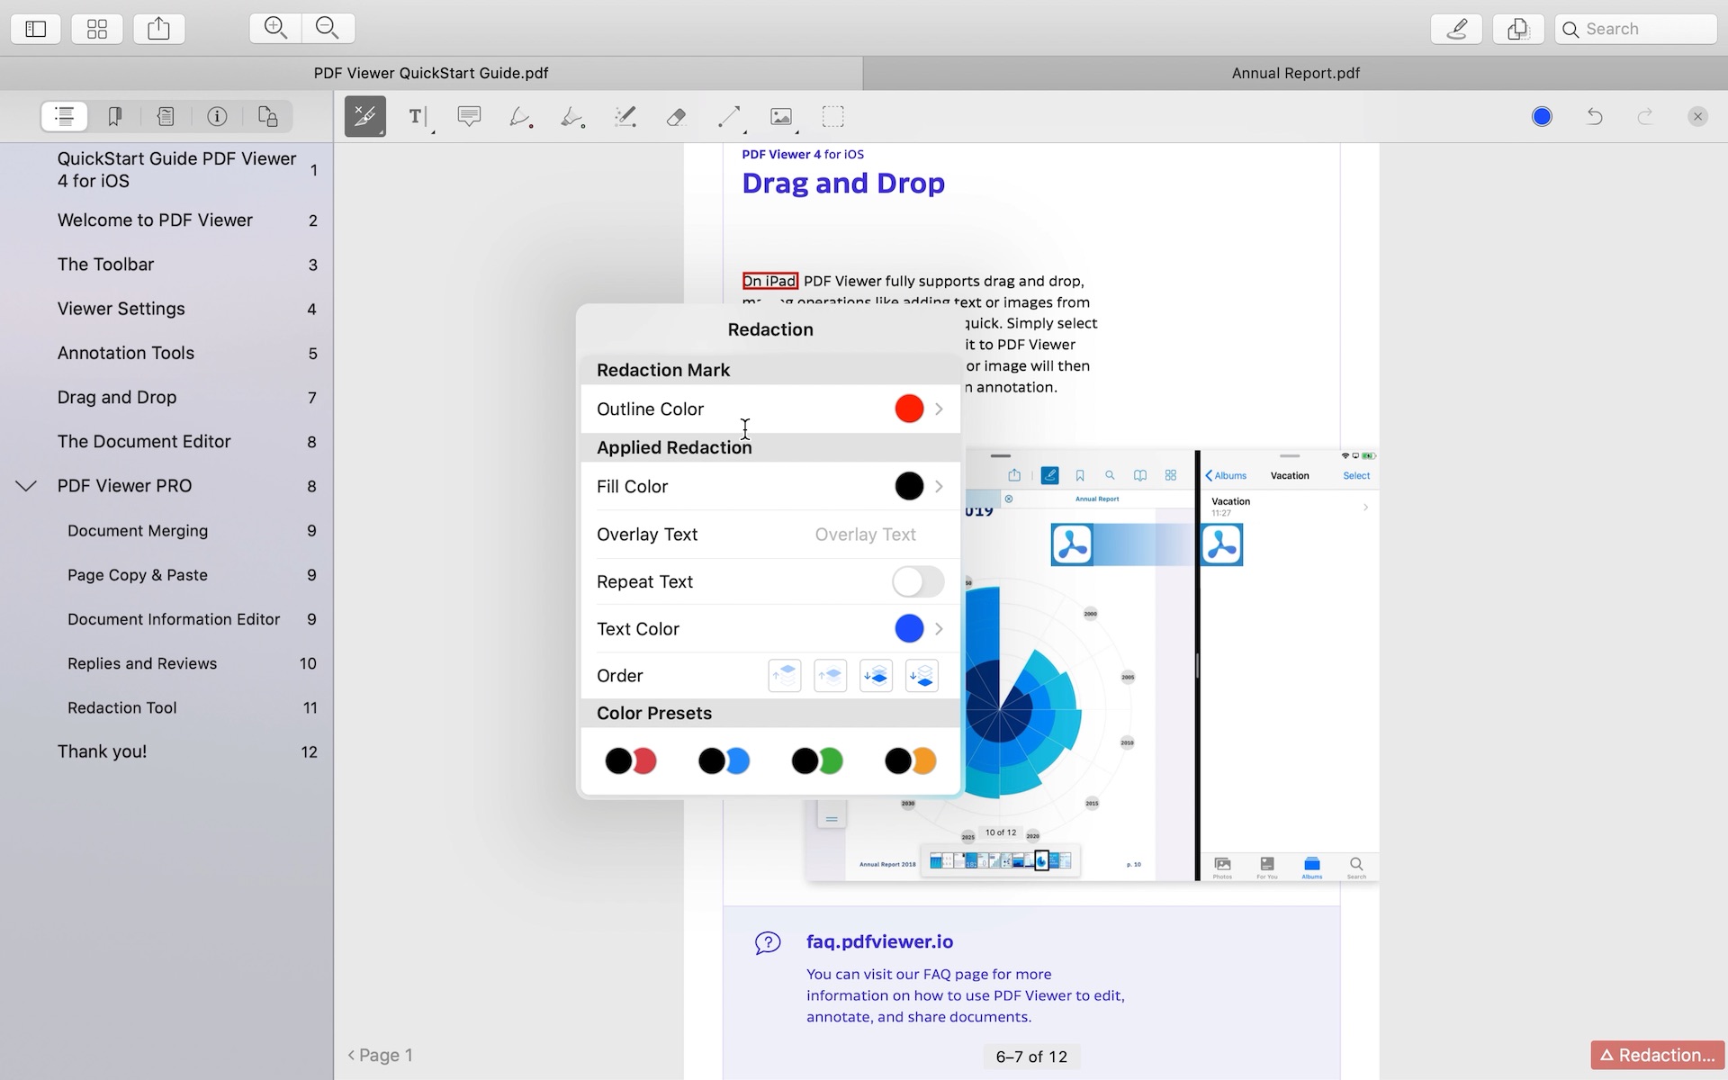Pick the Image annotation tool
1728x1080 pixels.
781,116
